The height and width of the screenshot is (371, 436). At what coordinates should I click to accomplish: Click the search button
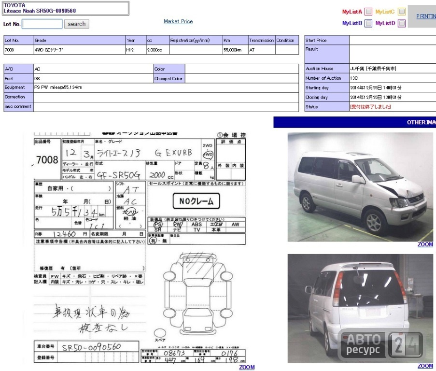pos(76,24)
